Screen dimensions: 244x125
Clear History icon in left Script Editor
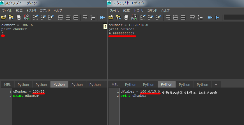click(36, 17)
